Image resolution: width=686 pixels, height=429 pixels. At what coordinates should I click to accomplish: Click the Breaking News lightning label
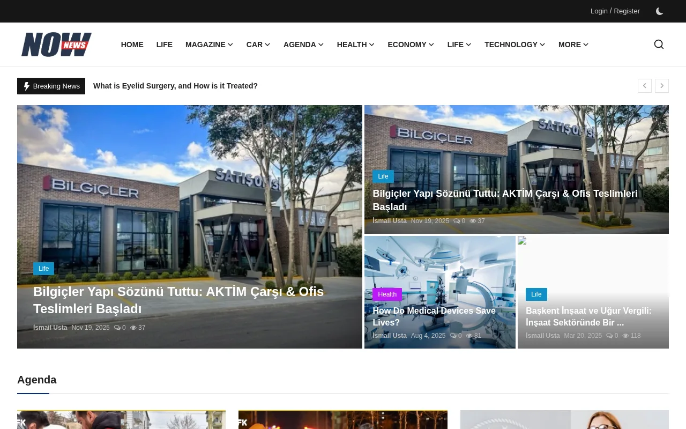click(x=51, y=86)
